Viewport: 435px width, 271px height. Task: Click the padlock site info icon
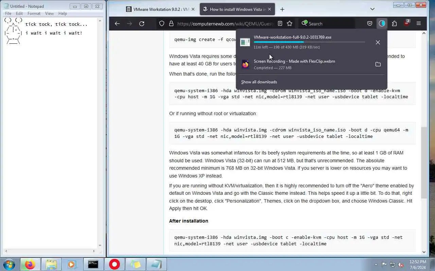[x=171, y=23]
